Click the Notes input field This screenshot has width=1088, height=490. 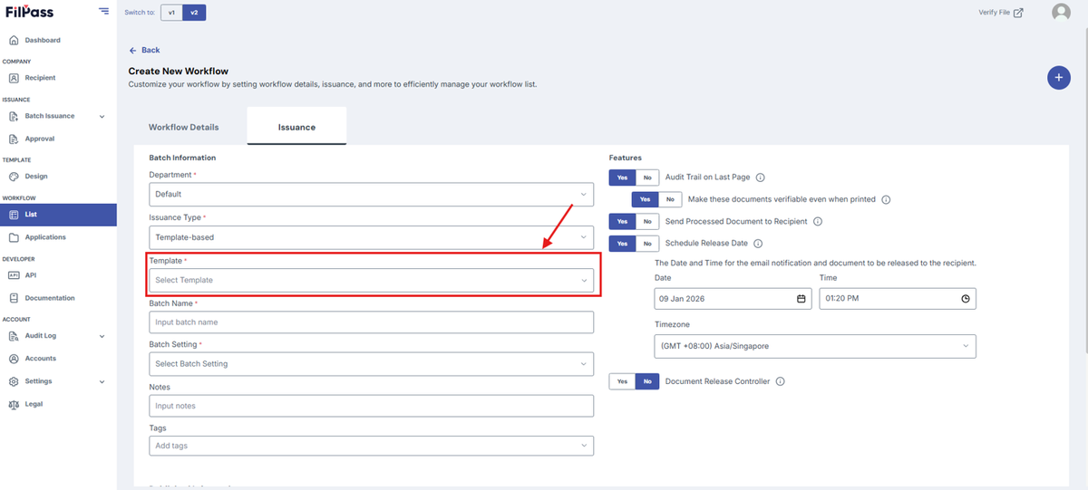(x=371, y=406)
